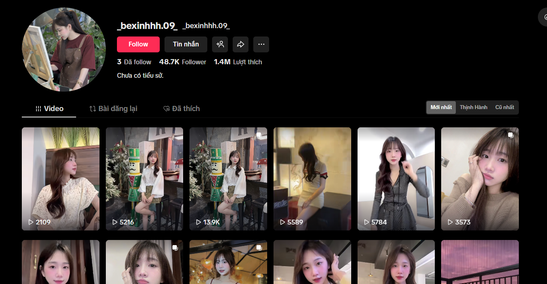Click the profile avatar picture
The width and height of the screenshot is (547, 284).
coord(64,49)
